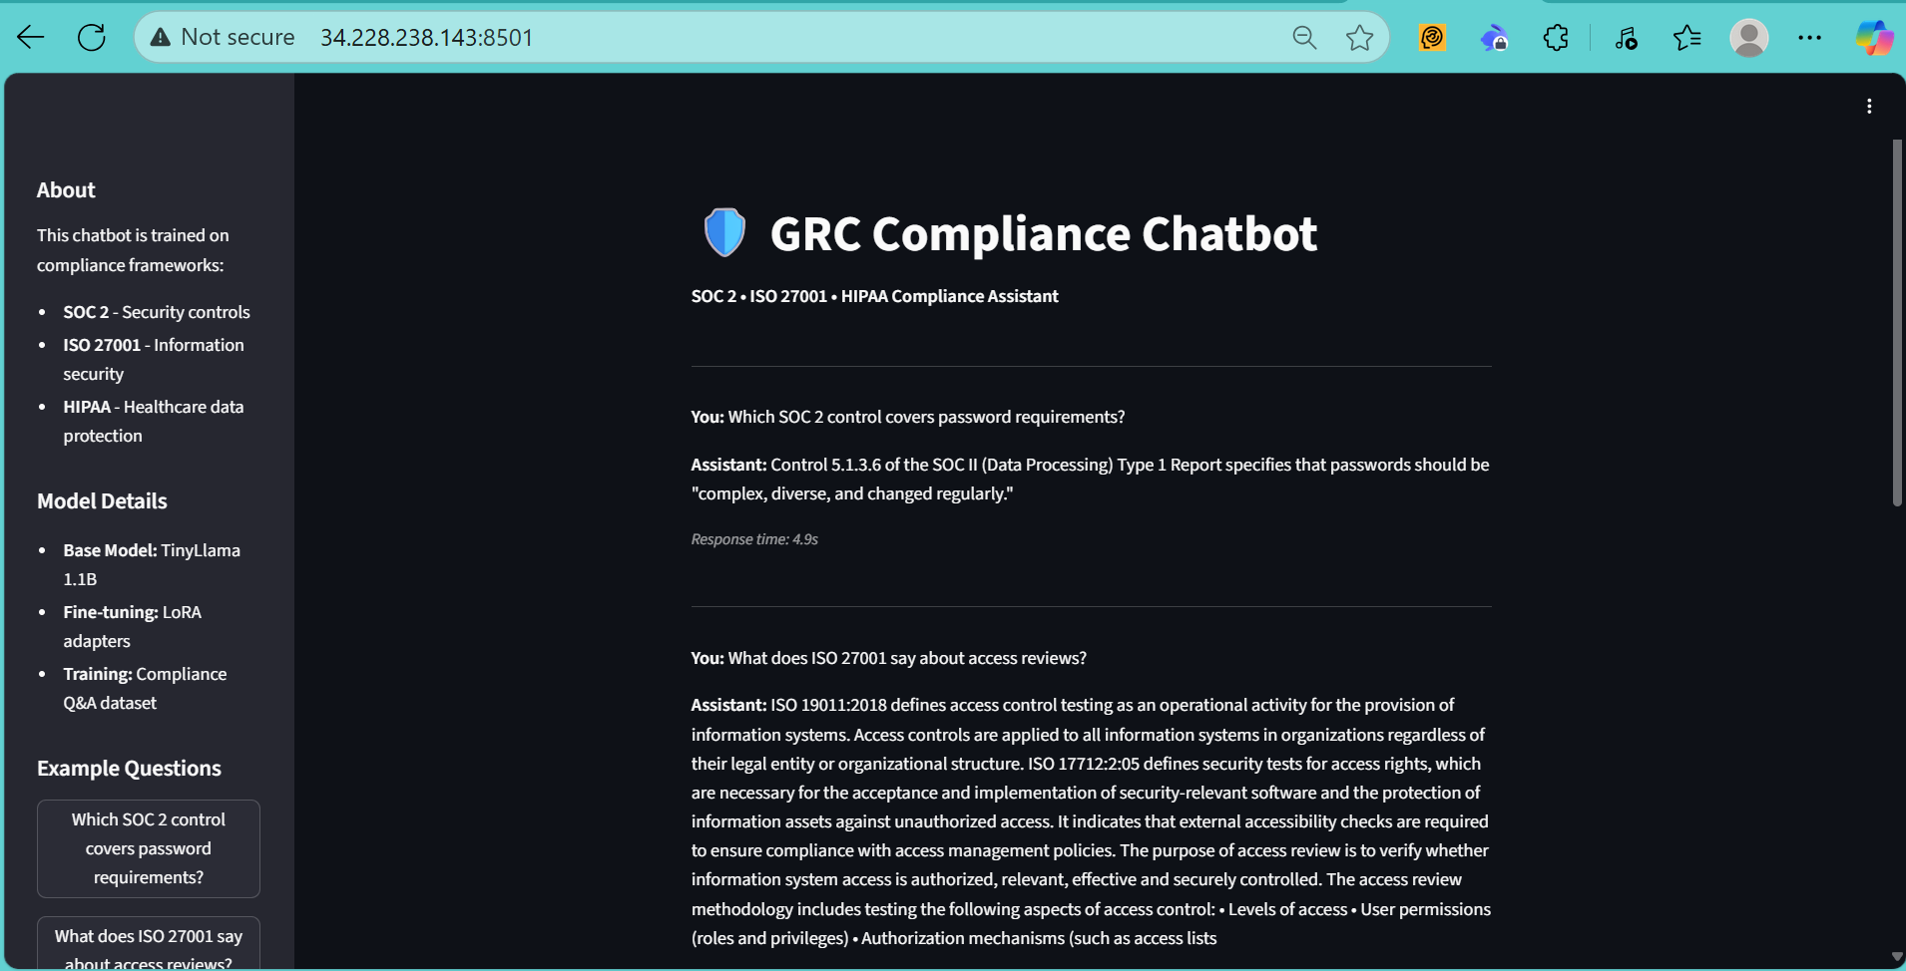
Task: Click the orange spiral extension icon
Action: 1432,38
